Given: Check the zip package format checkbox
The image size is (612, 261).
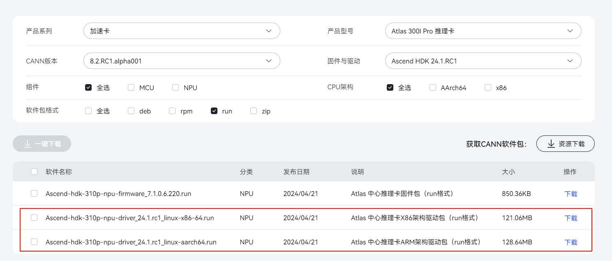Looking at the screenshot, I should pyautogui.click(x=254, y=111).
